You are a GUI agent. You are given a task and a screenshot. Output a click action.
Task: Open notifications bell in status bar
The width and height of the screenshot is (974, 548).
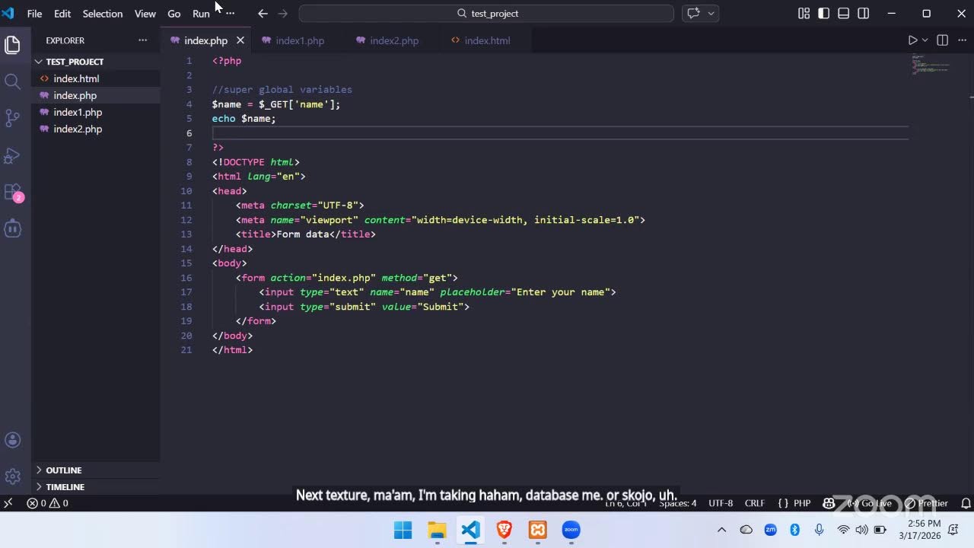966,503
